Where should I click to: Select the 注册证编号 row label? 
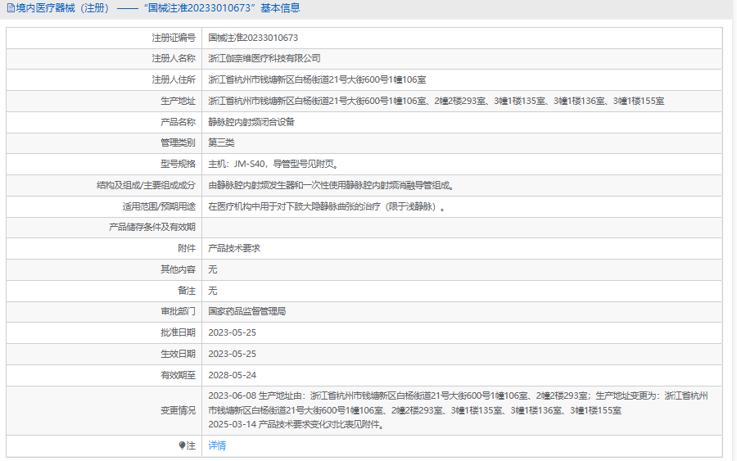(x=174, y=38)
